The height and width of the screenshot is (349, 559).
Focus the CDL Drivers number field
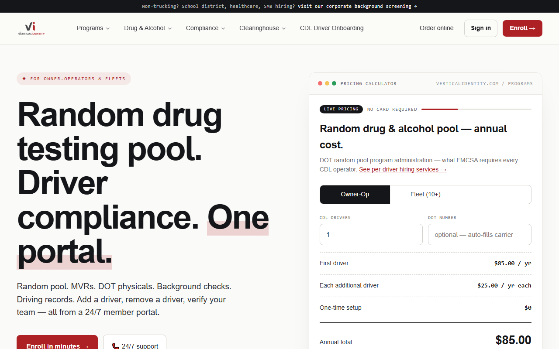click(371, 235)
